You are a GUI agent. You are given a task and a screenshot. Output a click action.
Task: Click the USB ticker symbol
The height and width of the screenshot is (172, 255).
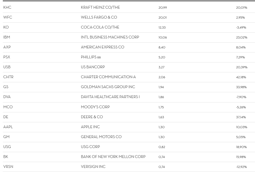7,67
